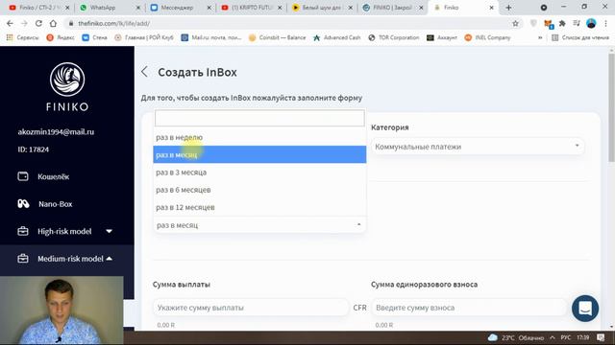Click the webcam video overlay
The image size is (615, 345).
coord(61,310)
